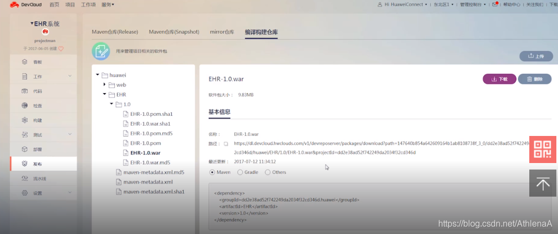Open the 构建 sidebar icon
Screen dimensions: 558x234
point(24,120)
